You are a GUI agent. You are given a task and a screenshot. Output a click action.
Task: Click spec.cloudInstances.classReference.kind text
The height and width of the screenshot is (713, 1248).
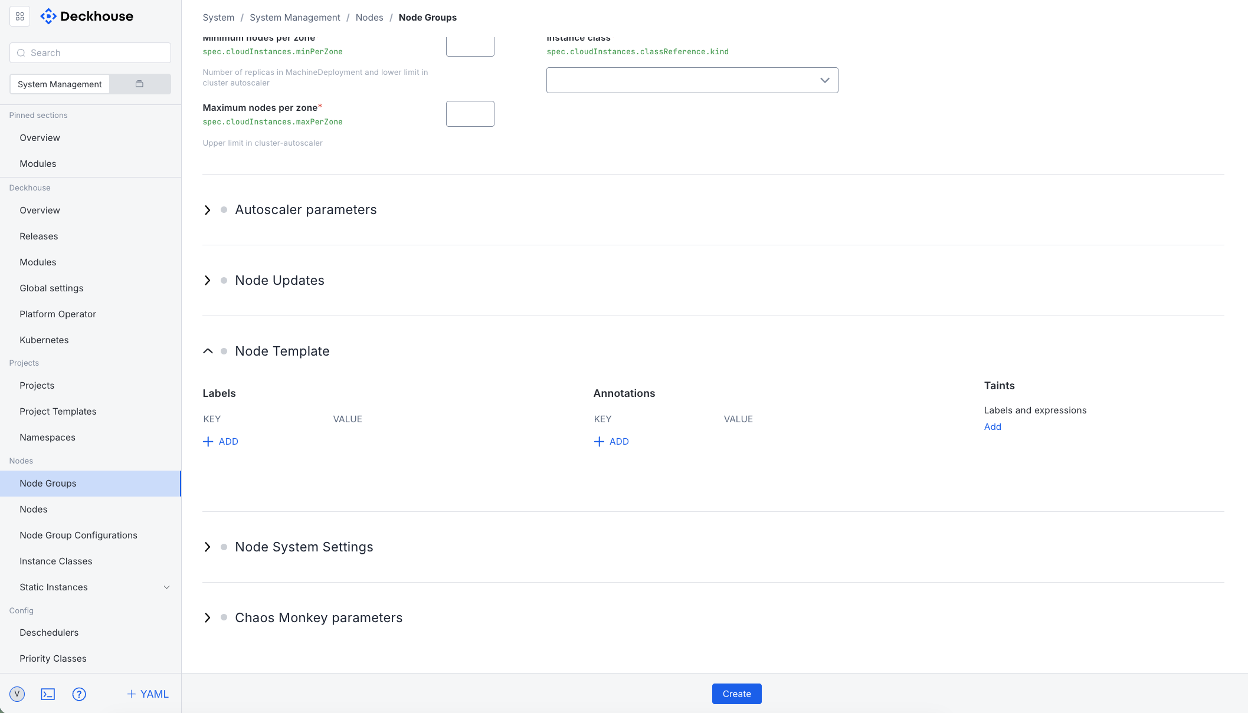(637, 52)
